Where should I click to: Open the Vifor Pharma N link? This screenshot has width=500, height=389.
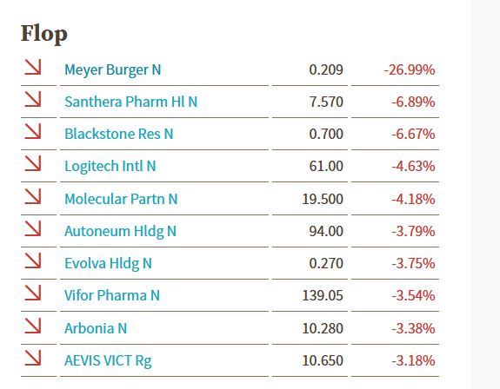pos(112,295)
